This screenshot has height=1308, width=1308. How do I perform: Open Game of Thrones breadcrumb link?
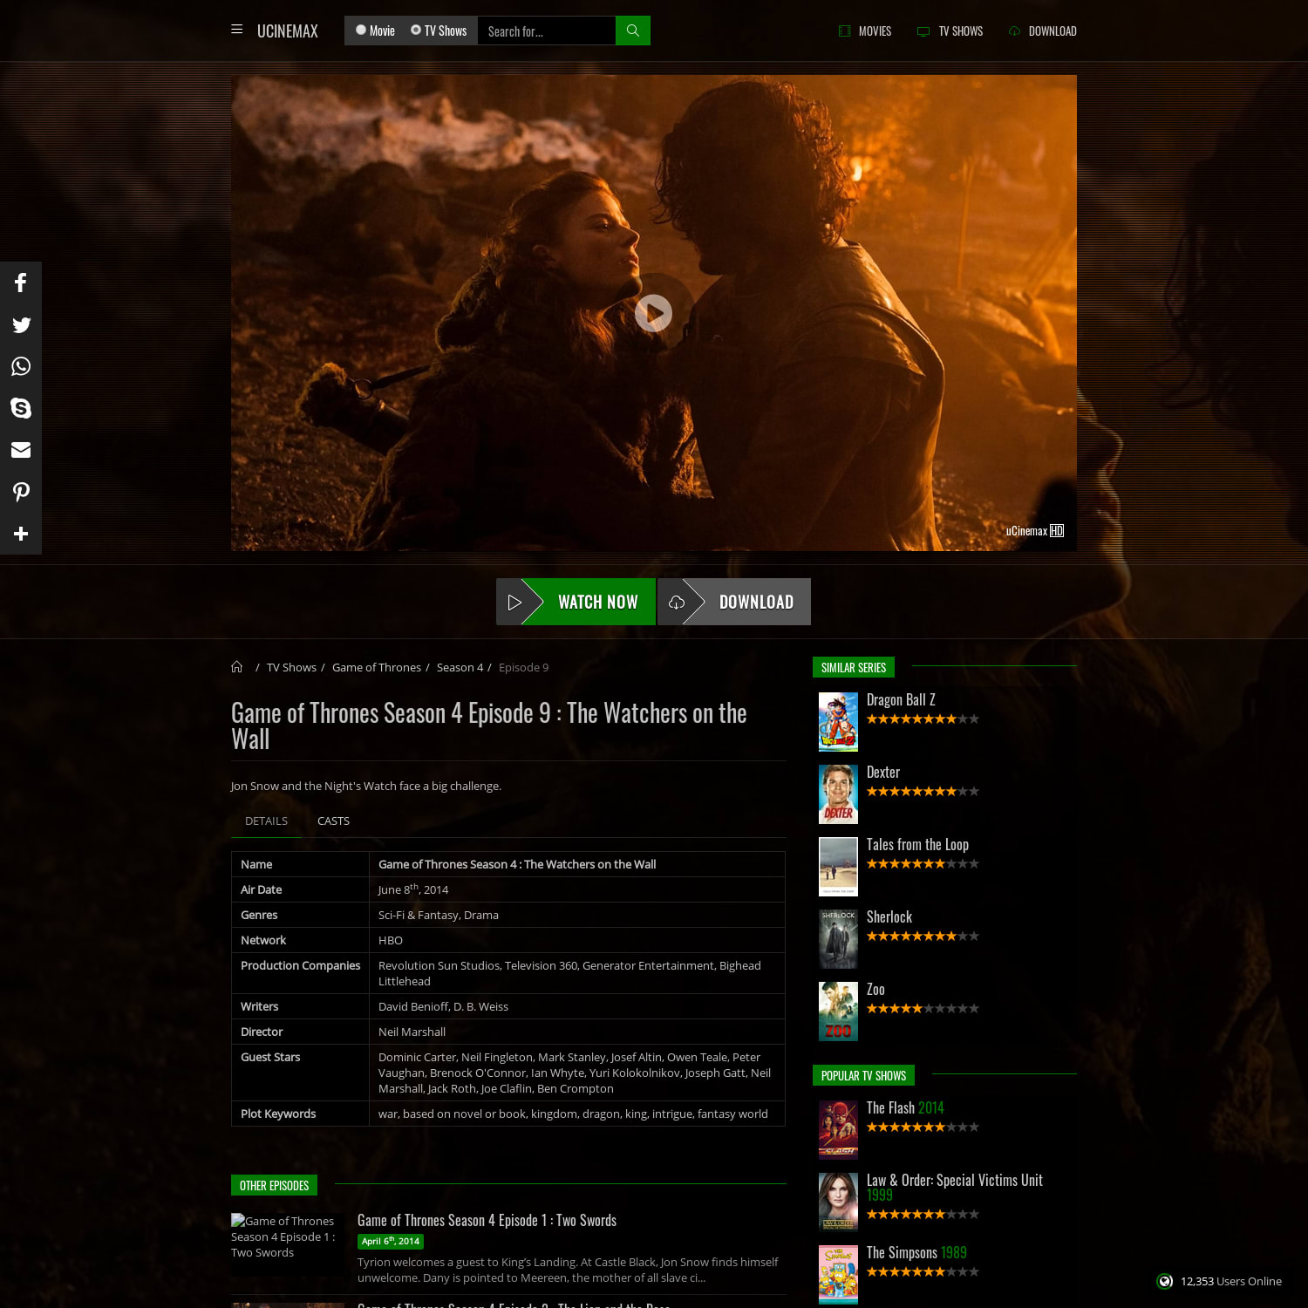pyautogui.click(x=377, y=667)
